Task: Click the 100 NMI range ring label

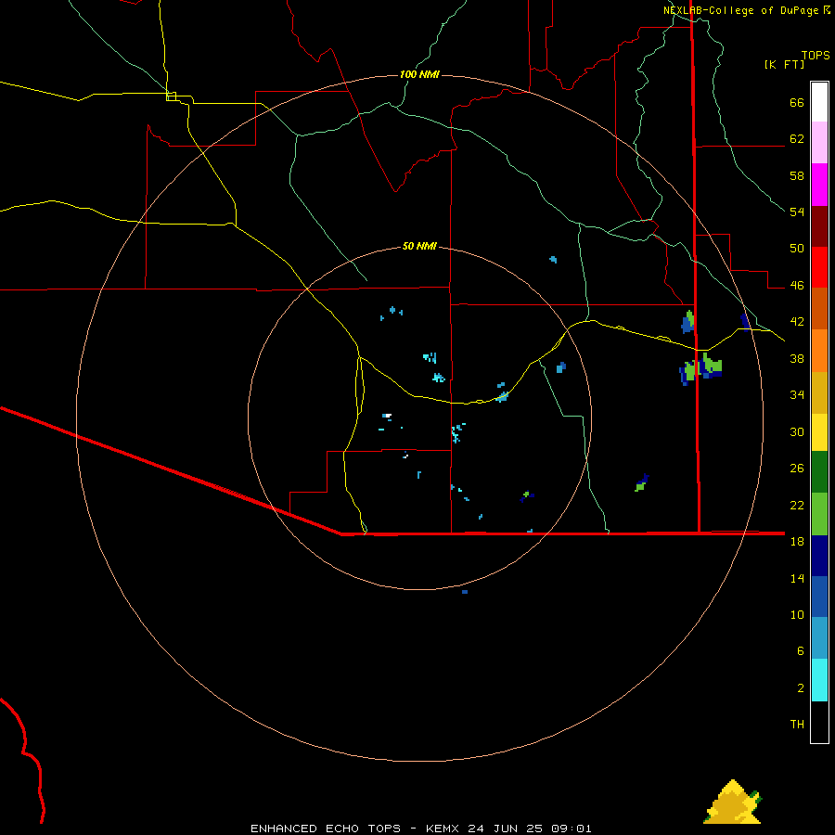Action: 419,74
